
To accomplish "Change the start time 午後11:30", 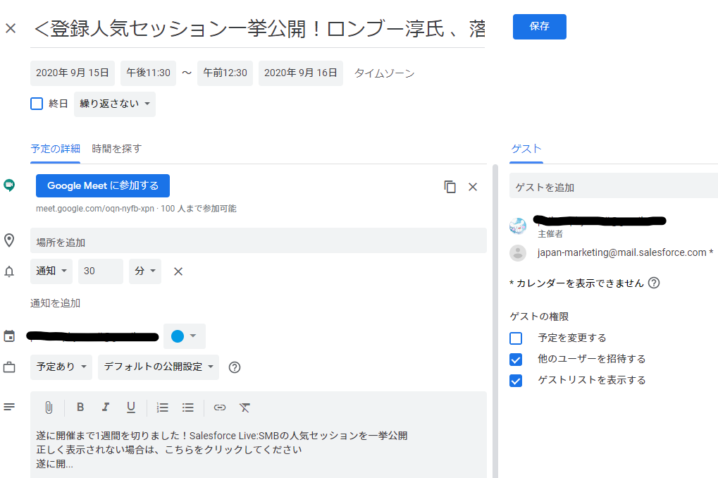I will click(x=149, y=73).
